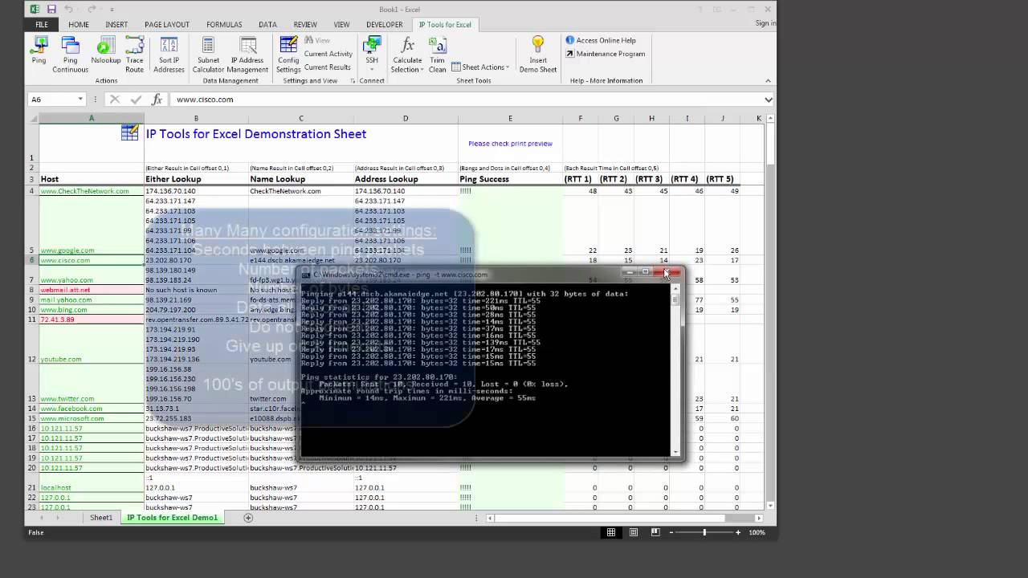Switch to Page Break Preview in status bar
Viewport: 1028px width, 578px height.
655,532
